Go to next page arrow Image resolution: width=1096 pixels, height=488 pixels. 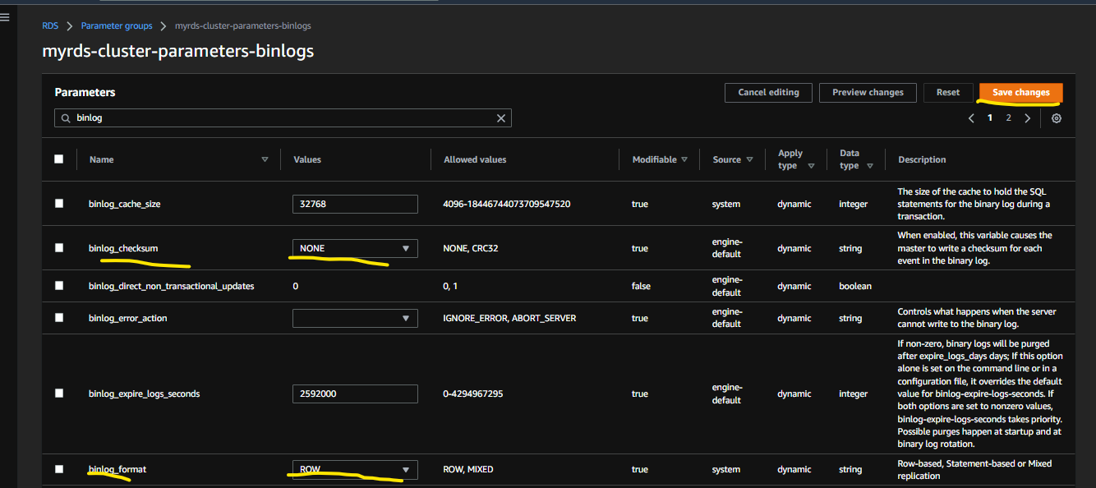(x=1027, y=118)
